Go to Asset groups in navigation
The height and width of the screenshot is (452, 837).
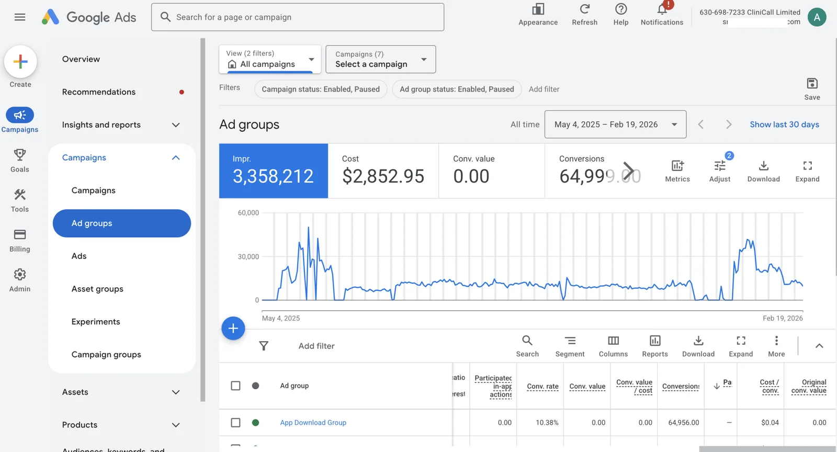[x=97, y=289]
